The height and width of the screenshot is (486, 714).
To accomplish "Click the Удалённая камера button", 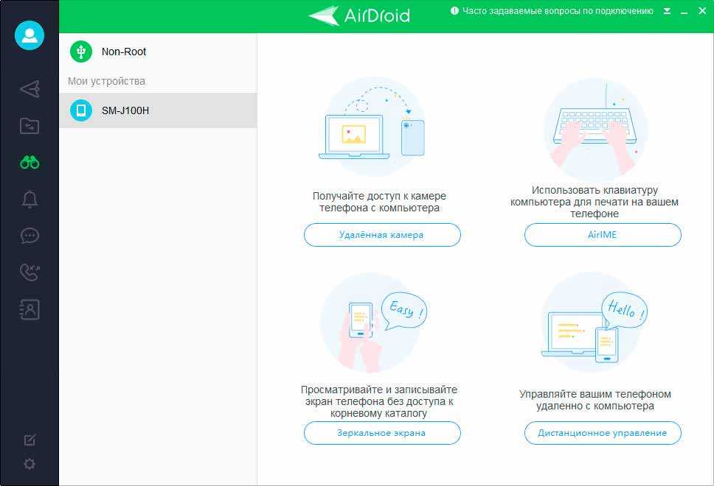I will coord(382,235).
